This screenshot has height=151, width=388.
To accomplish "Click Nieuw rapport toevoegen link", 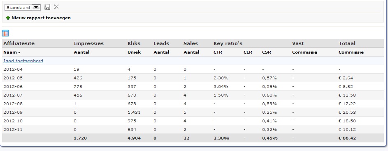I will [x=41, y=18].
